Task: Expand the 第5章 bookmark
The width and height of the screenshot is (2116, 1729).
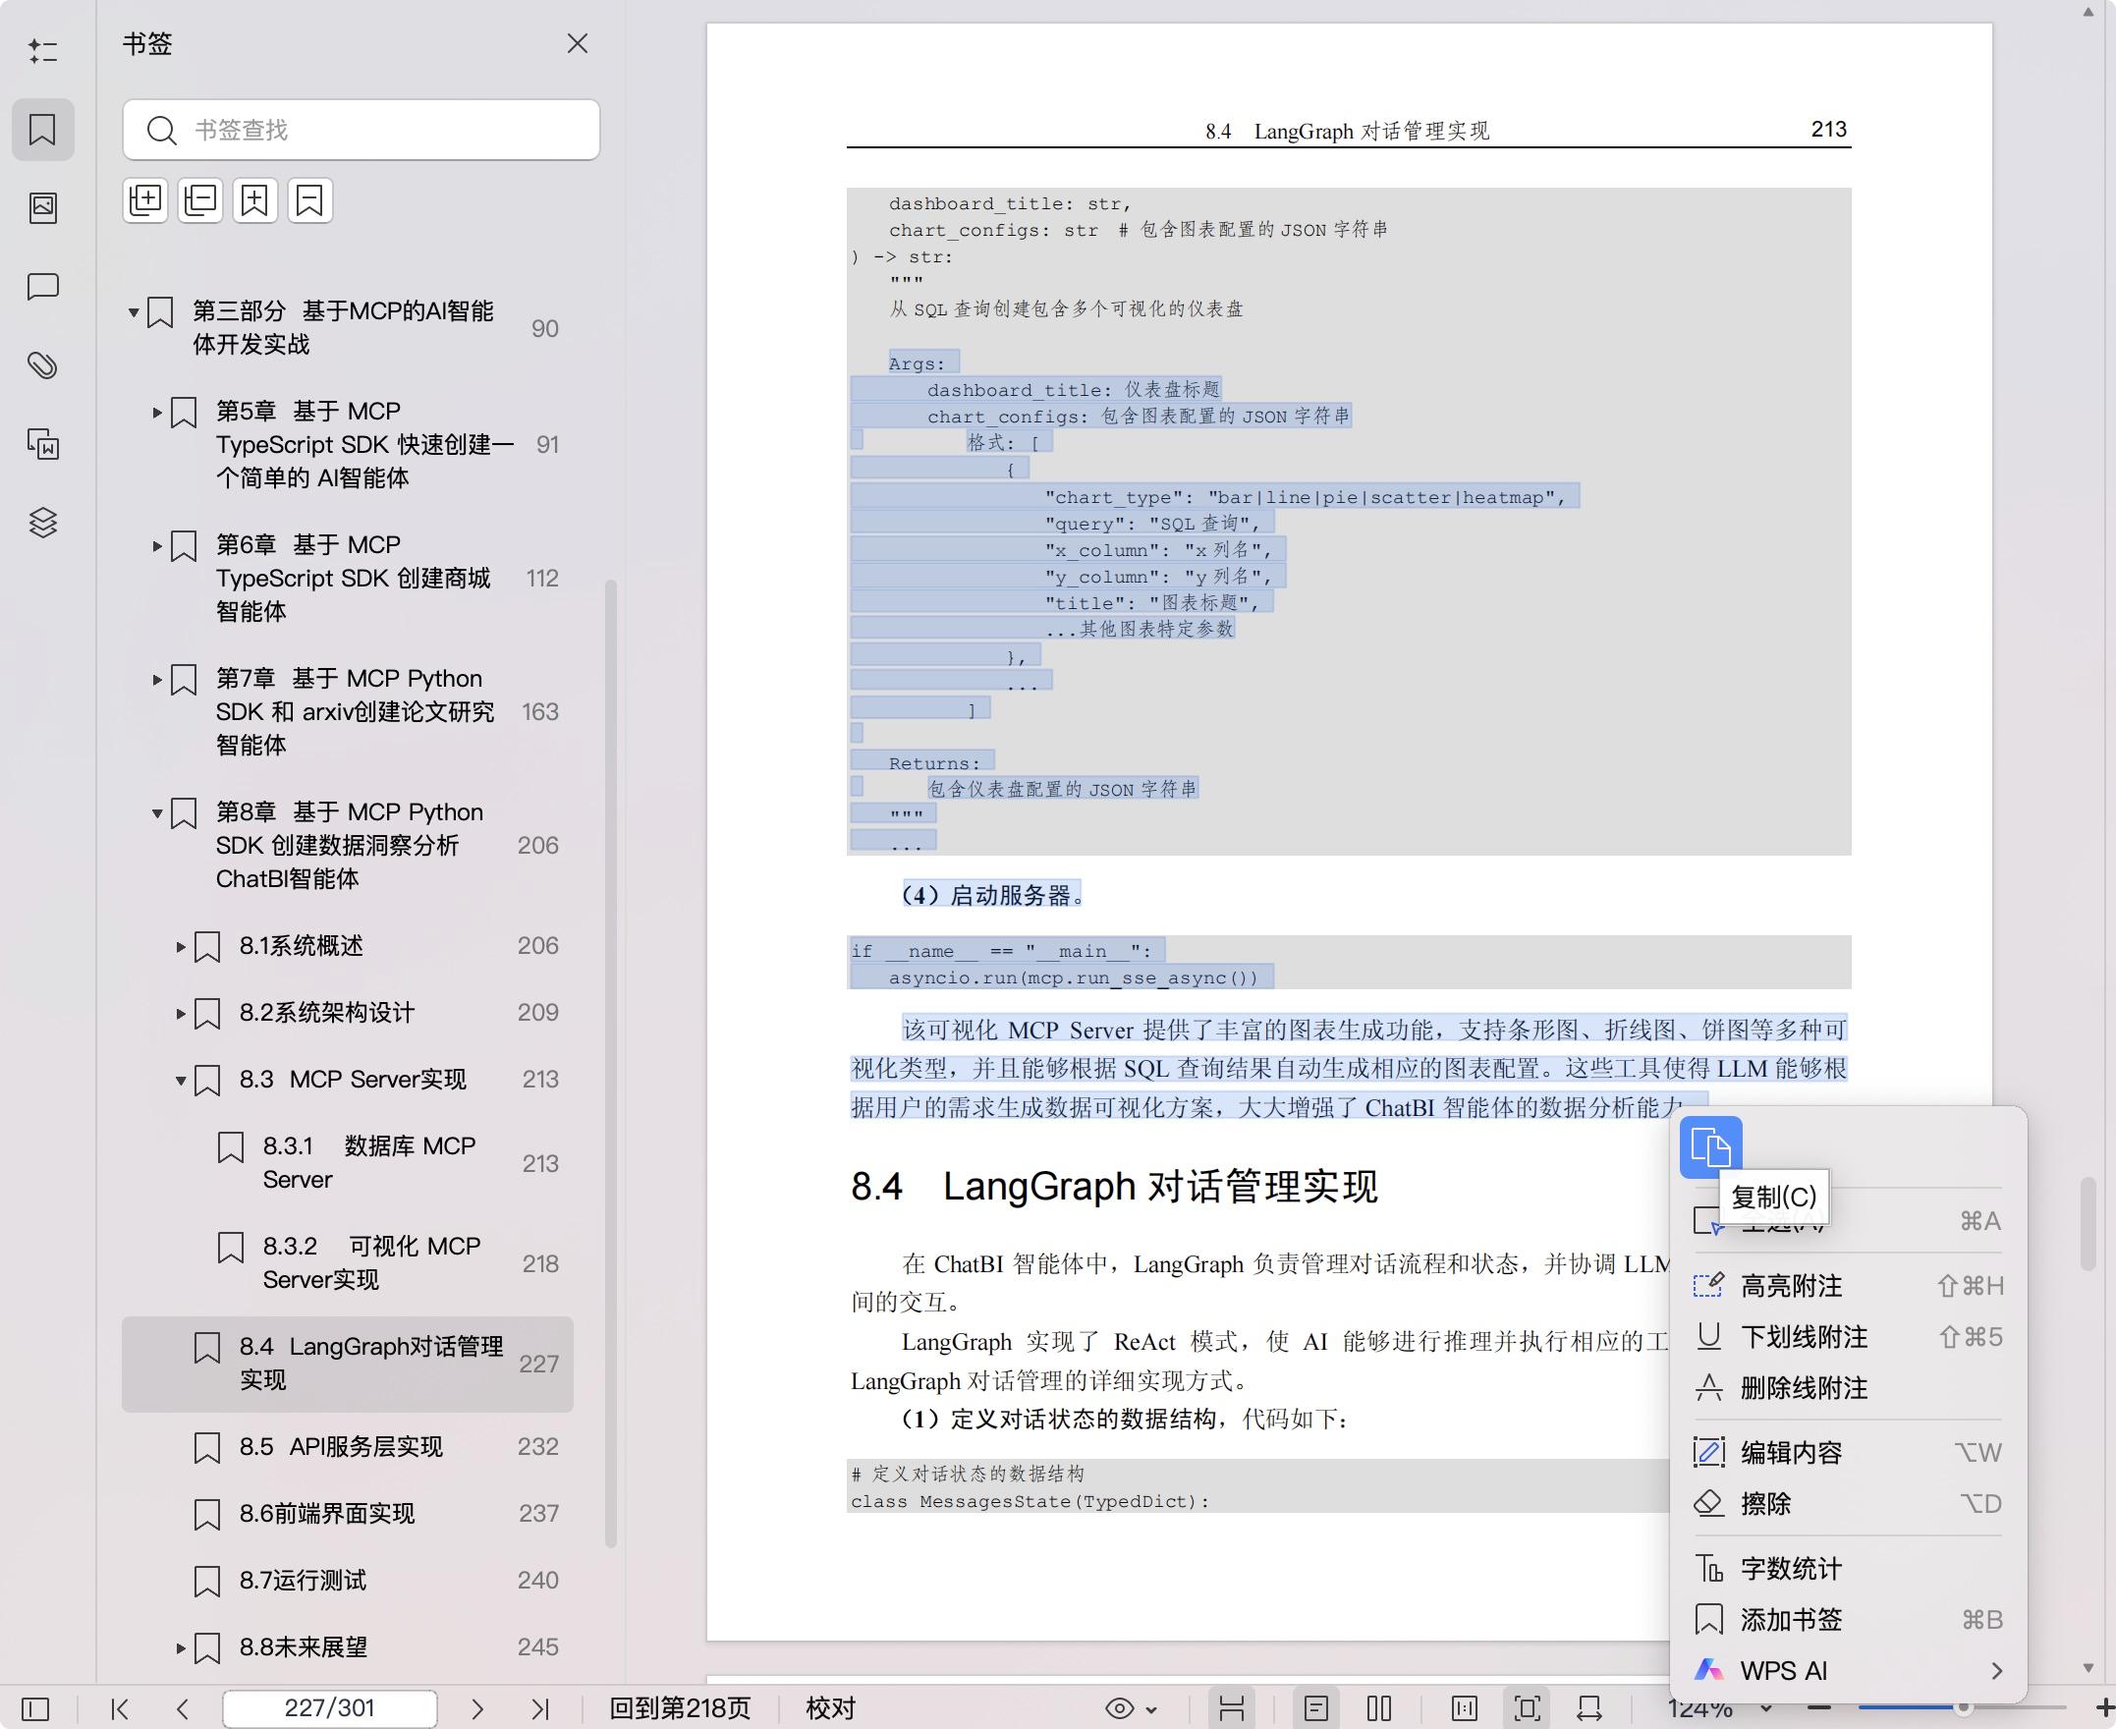Action: [x=157, y=412]
